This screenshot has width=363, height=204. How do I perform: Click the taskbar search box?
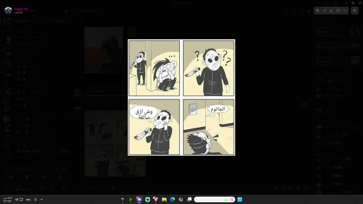pos(215,199)
